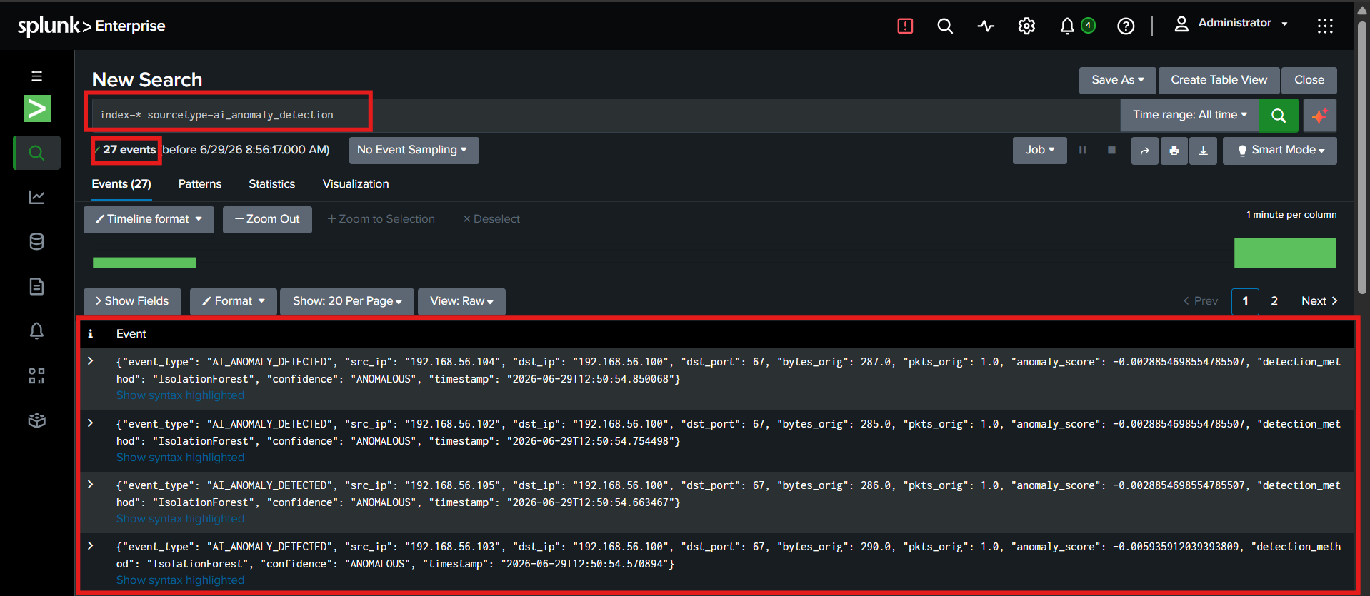Open the Administrator user menu
This screenshot has height=596, width=1370.
point(1231,24)
